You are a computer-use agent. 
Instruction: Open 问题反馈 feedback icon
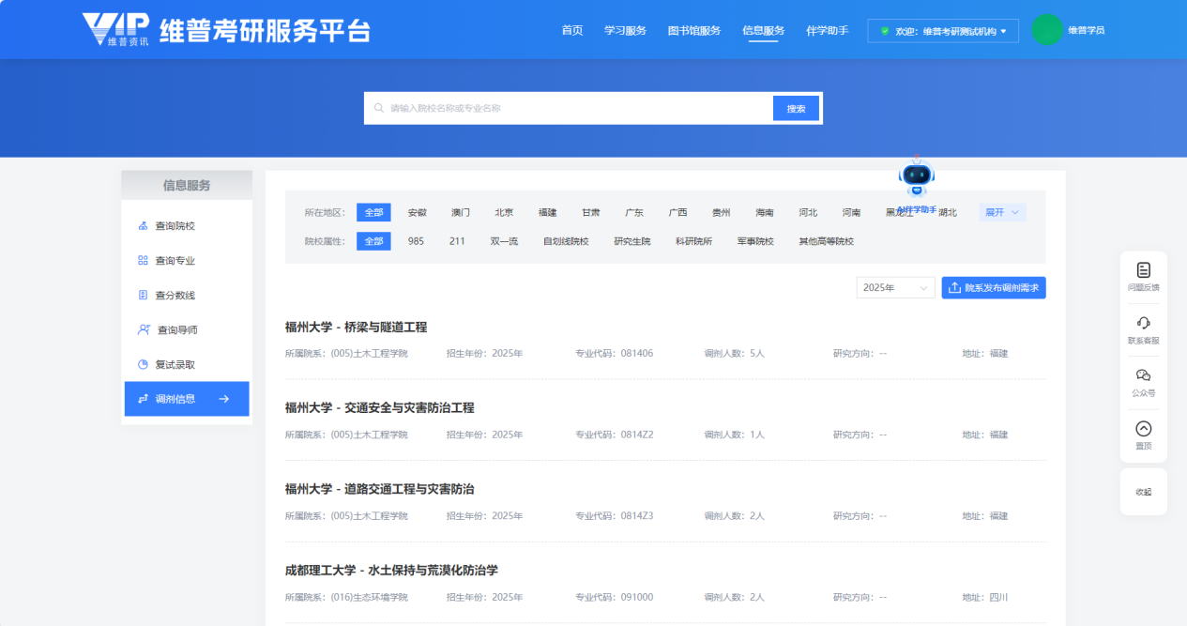coord(1143,270)
